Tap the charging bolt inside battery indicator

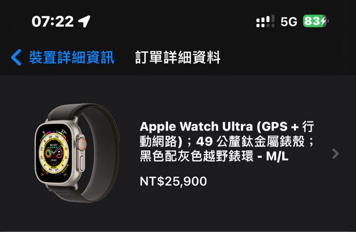click(323, 21)
